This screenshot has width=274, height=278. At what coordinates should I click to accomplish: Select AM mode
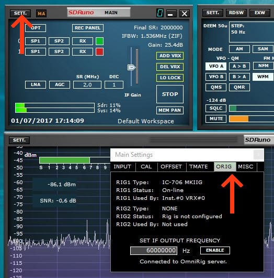(239, 49)
